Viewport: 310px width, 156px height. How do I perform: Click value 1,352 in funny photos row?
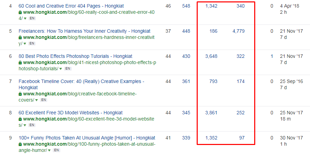211,138
